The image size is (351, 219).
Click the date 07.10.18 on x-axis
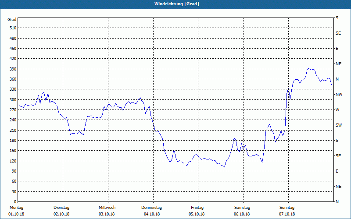287,214
